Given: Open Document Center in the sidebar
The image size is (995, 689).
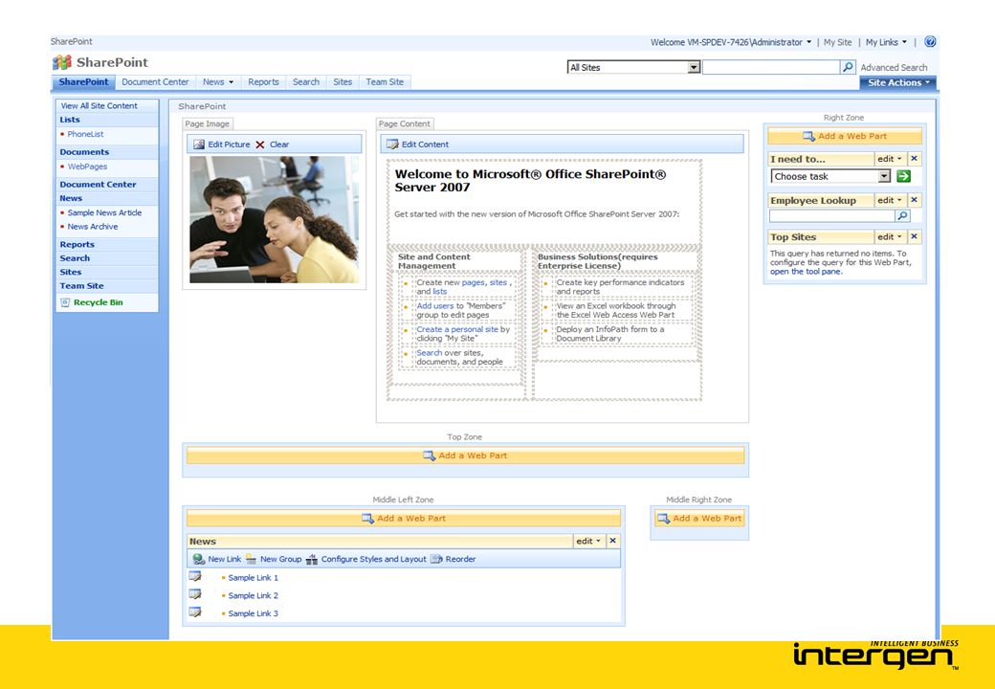Looking at the screenshot, I should pos(98,185).
